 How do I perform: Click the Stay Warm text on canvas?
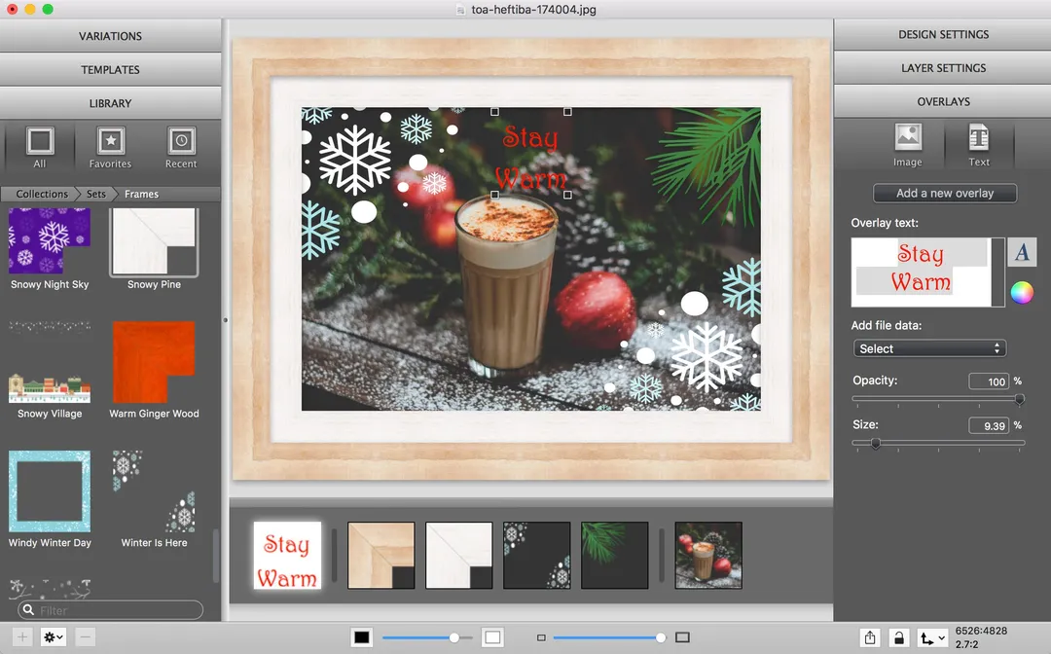pyautogui.click(x=531, y=158)
